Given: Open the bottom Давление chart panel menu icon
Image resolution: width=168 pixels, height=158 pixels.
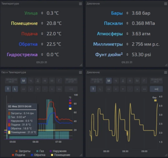Looking at the screenshot, I should 166,73.
